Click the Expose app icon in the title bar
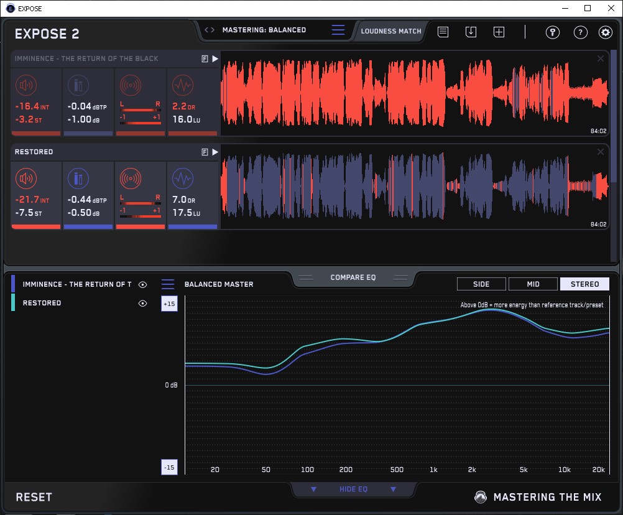623x515 pixels. 11,8
